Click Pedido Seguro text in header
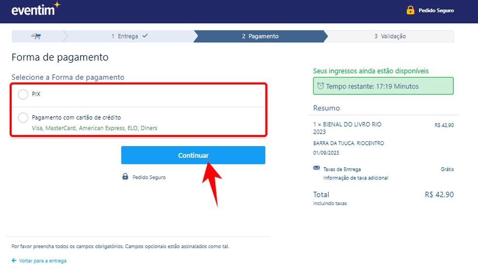 pyautogui.click(x=436, y=10)
